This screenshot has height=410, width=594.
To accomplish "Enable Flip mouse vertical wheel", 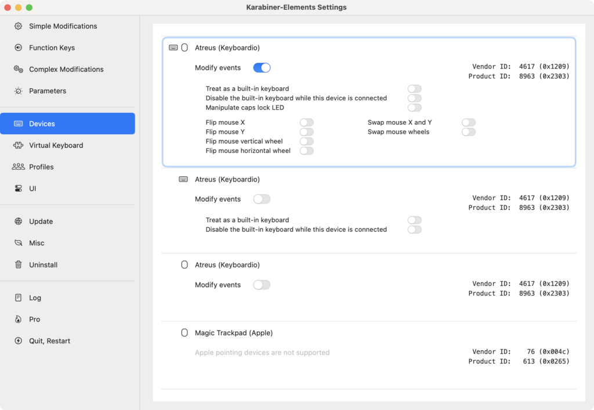I will (307, 141).
